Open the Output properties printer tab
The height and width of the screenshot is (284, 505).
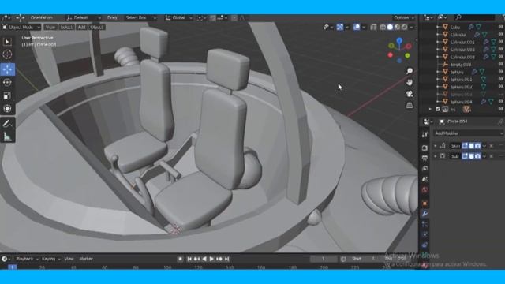tap(425, 158)
